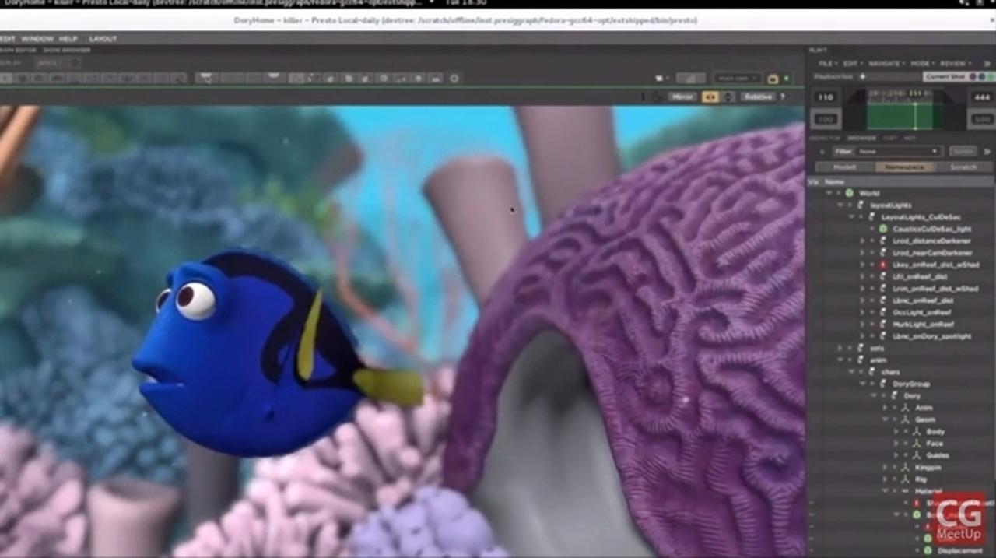The image size is (996, 558).
Task: Click the Current Shot button
Action: coord(945,77)
